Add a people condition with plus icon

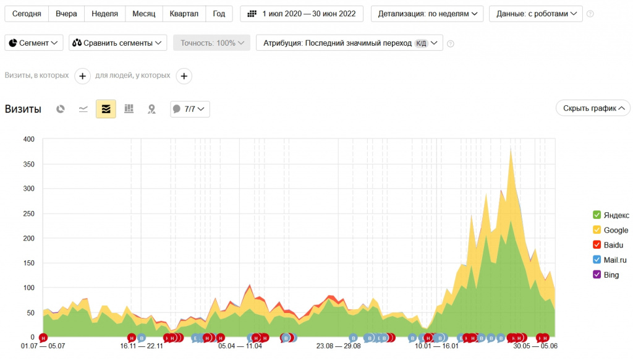(x=184, y=76)
